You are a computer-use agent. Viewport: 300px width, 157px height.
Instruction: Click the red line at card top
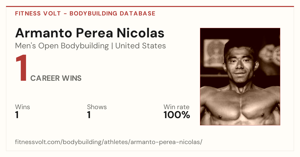(150, 6)
